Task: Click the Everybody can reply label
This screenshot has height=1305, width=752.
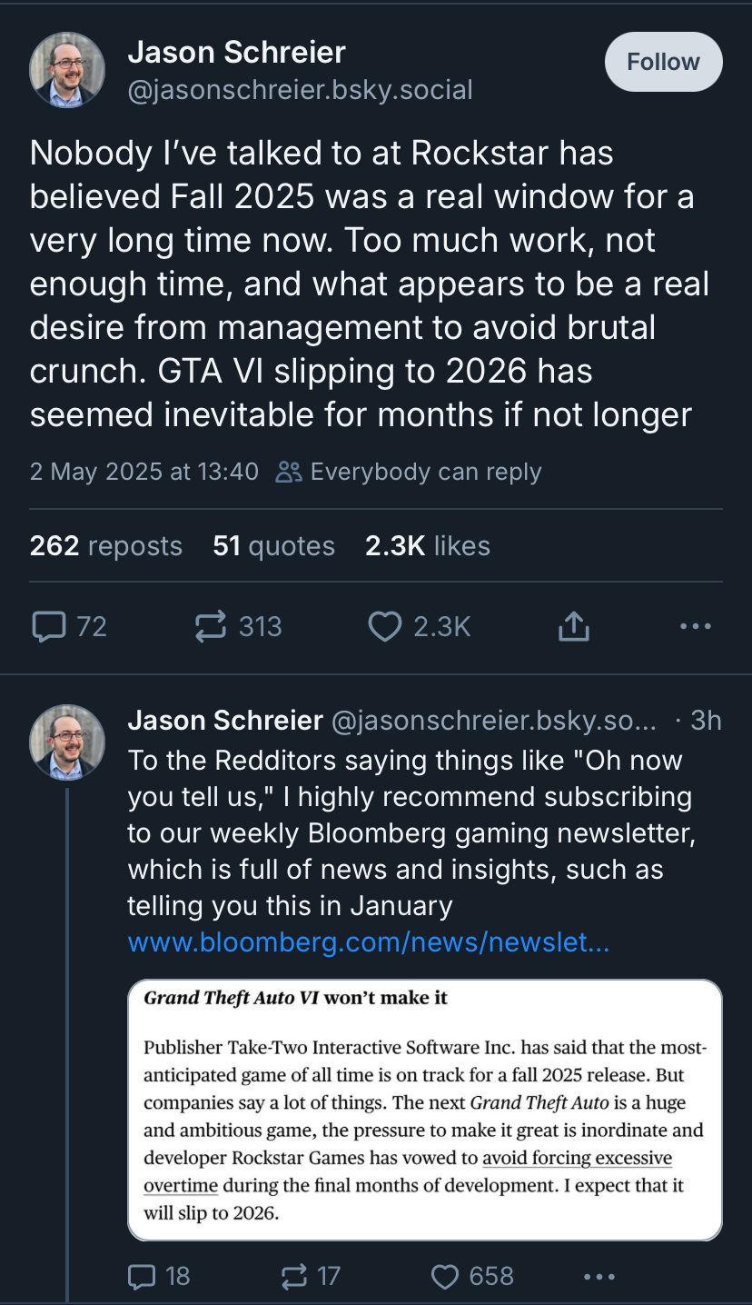Action: [x=409, y=473]
